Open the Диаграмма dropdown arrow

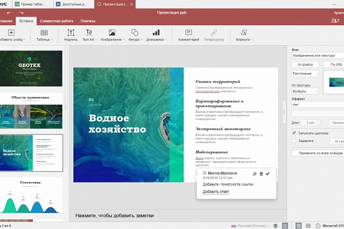tap(166, 40)
